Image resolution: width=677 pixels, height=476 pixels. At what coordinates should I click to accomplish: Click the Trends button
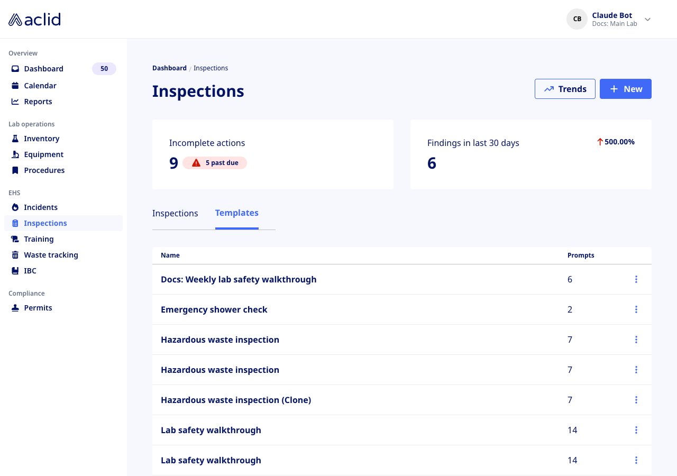click(565, 89)
